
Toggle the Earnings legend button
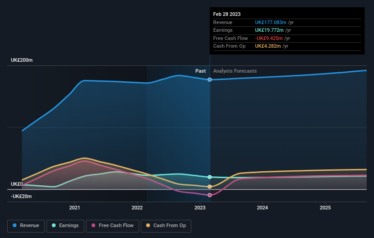click(65, 226)
